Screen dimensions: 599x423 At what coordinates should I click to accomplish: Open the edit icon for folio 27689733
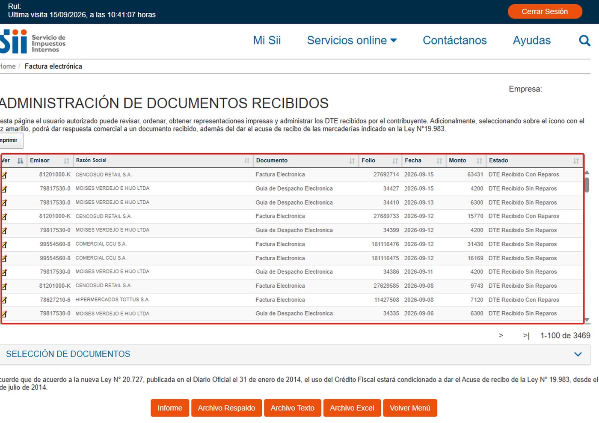click(x=4, y=217)
